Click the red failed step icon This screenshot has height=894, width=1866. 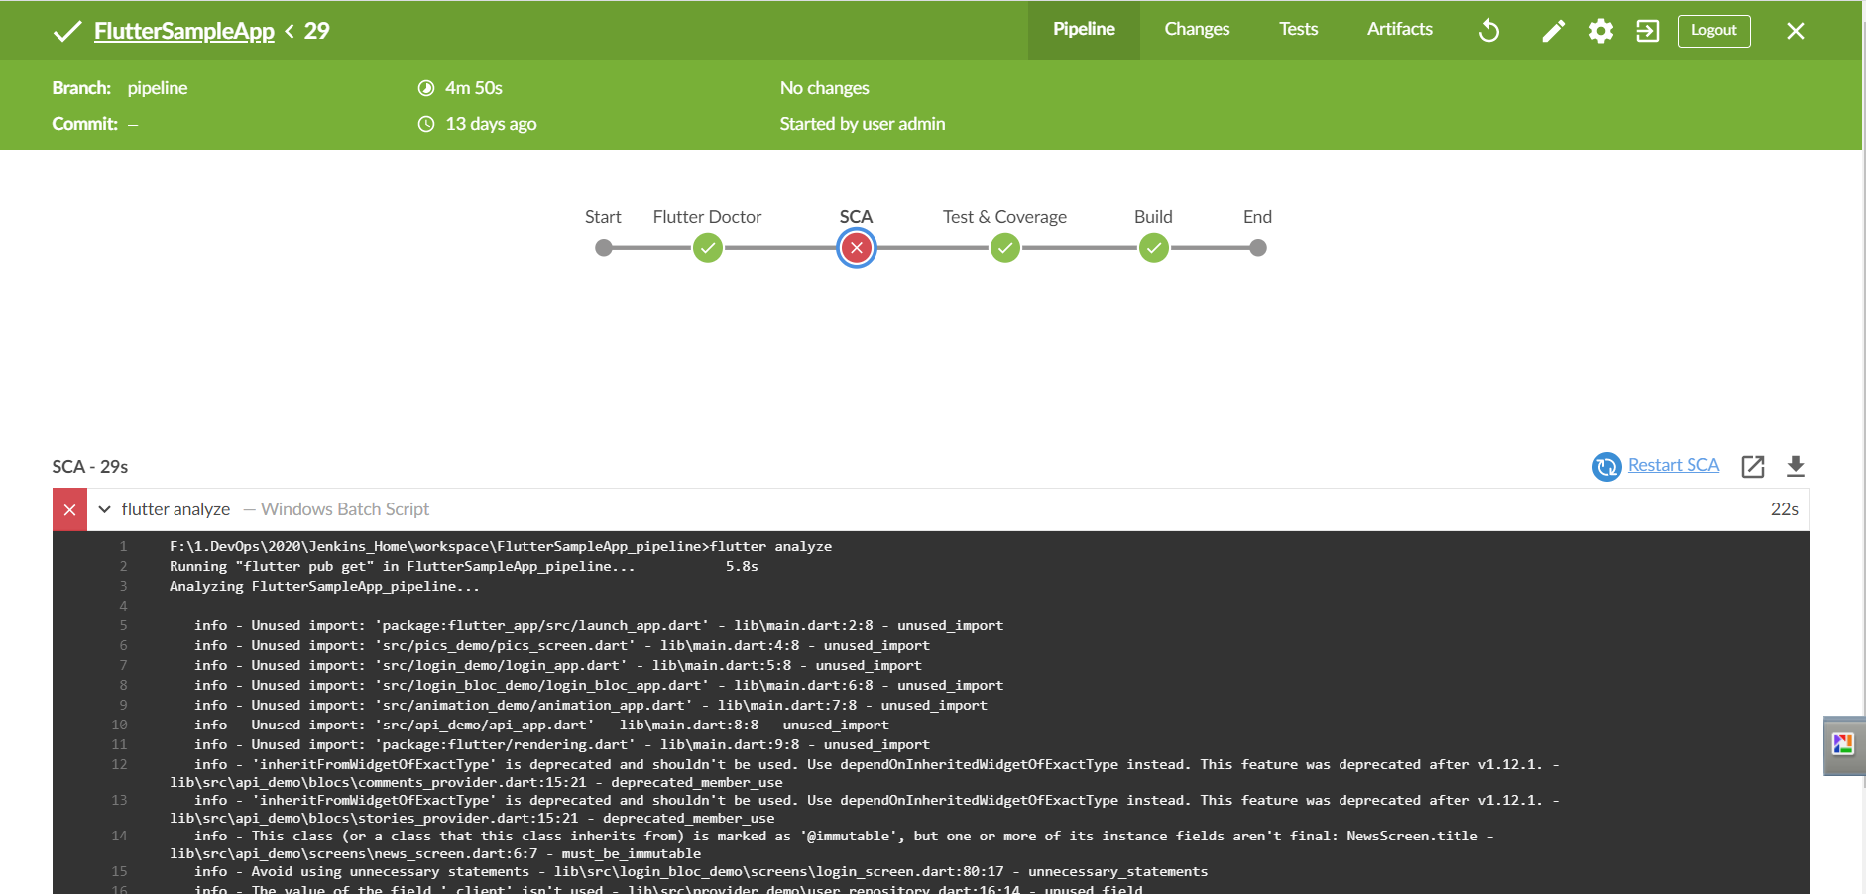point(69,509)
